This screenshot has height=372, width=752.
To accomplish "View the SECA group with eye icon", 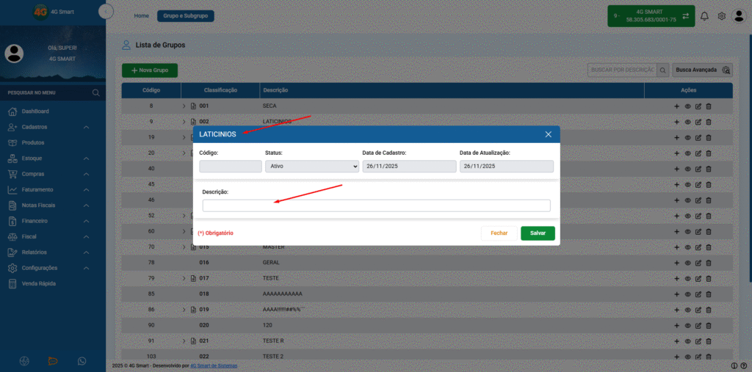I will pos(687,106).
